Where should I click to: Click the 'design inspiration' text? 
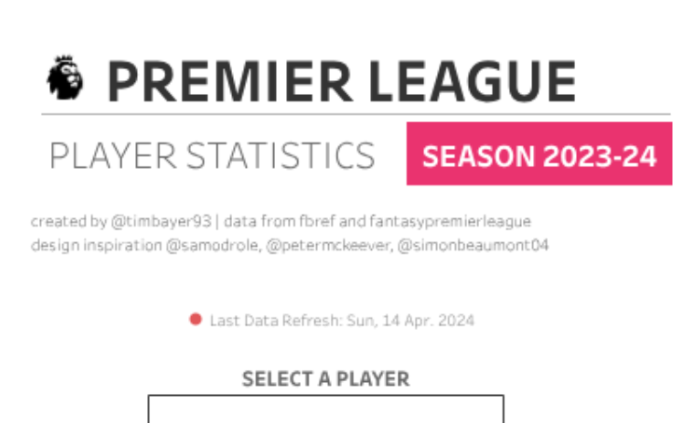coord(83,246)
